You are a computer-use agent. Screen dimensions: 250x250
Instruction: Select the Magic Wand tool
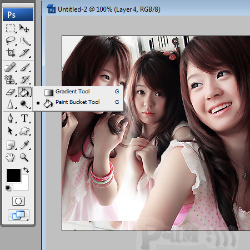click(24, 41)
